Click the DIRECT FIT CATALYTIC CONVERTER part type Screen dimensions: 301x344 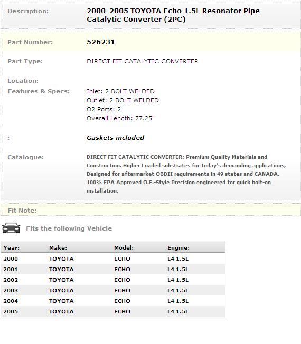[143, 61]
